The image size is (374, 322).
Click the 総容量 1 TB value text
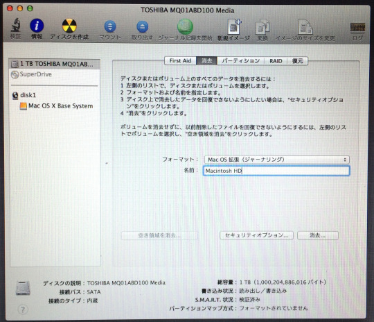(x=283, y=282)
